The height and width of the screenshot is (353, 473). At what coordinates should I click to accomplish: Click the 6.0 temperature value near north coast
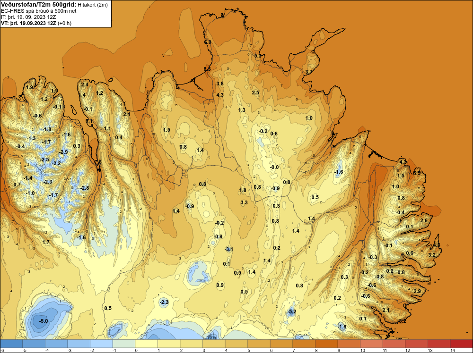208,42
